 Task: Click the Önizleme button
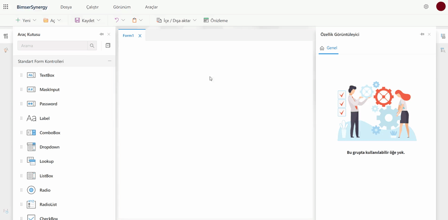coord(215,21)
